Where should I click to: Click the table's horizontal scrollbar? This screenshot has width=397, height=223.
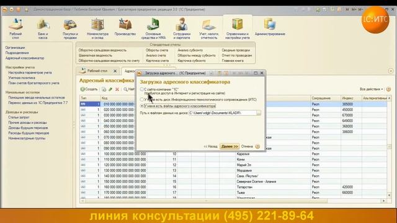(x=207, y=201)
